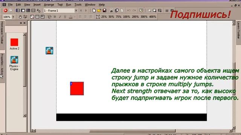Screen dimensions: 241x135
Task: Align text to the right
Action: (x=90, y=16)
